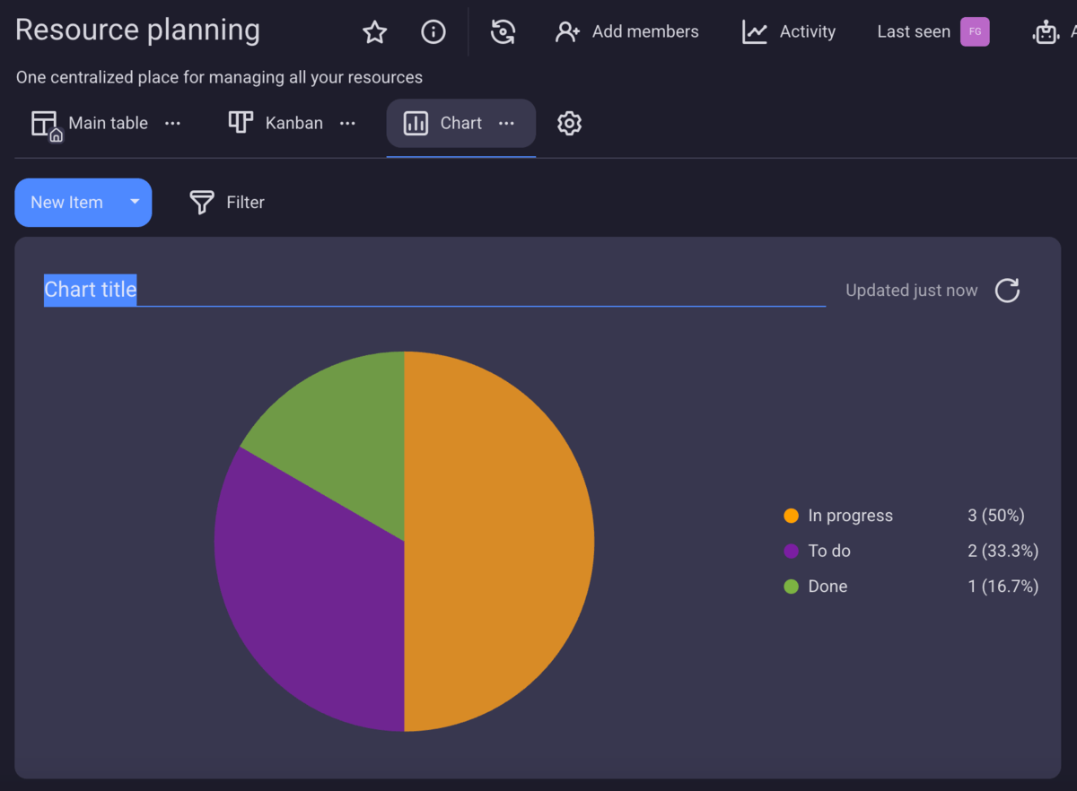The height and width of the screenshot is (791, 1077).
Task: Open the chart settings gear
Action: [569, 123]
